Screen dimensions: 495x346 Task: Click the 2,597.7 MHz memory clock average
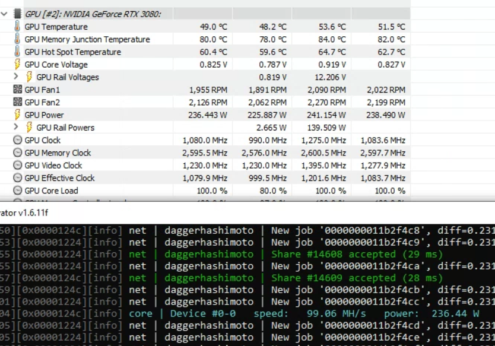[383, 153]
